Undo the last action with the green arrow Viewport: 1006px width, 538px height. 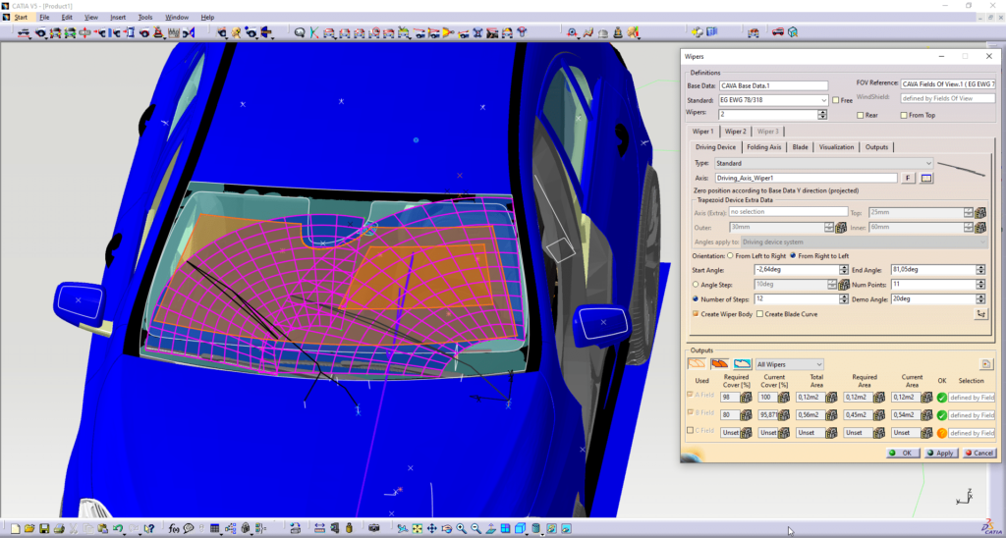pos(118,529)
